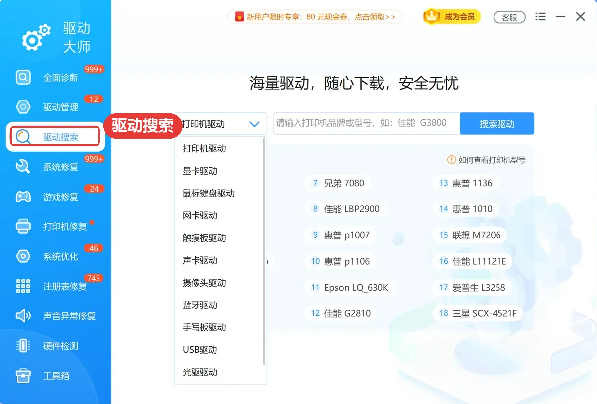The image size is (597, 404).
Task: Open 如何查看打印机型号 help link
Action: coord(487,160)
